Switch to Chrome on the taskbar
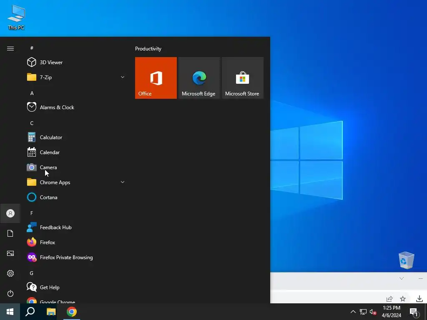 [x=72, y=312]
